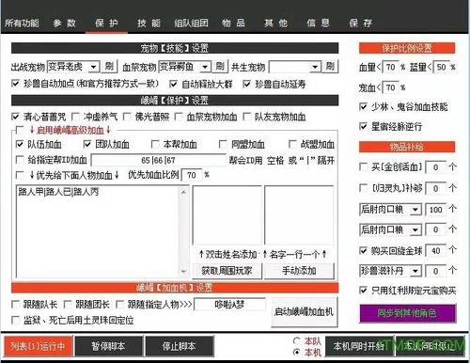The width and height of the screenshot is (470, 363).
Task: Toggle 自动释放大群 checkbox
Action: pyautogui.click(x=173, y=84)
